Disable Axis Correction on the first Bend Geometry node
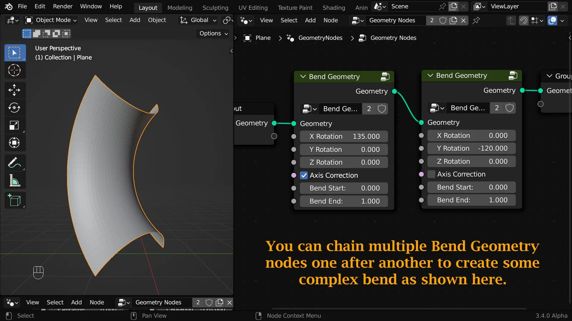Image resolution: width=572 pixels, height=321 pixels. [304, 175]
